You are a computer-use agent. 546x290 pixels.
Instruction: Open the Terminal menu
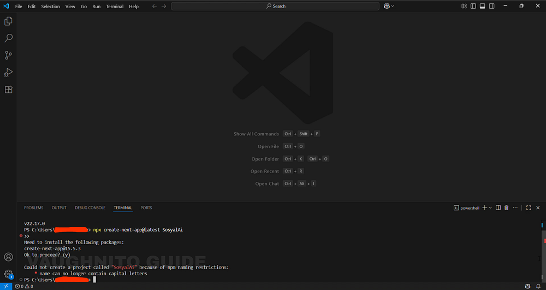115,6
